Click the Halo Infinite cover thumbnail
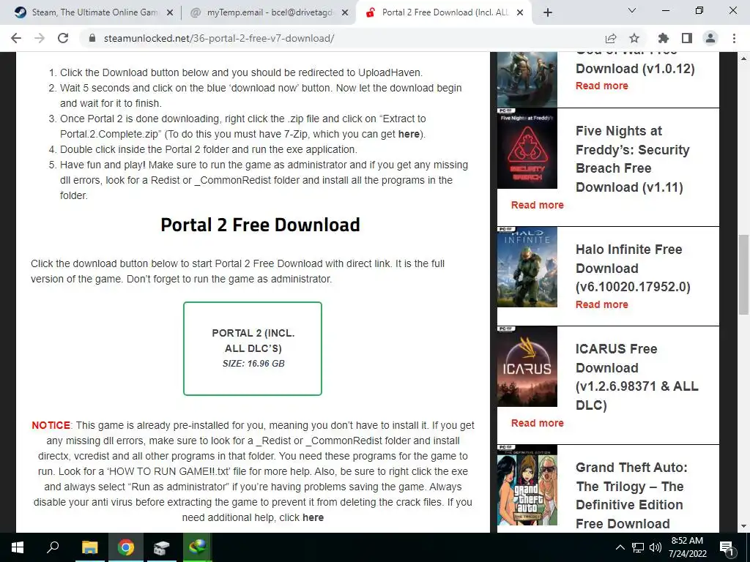Screen dimensions: 750x562 pyautogui.click(x=527, y=267)
